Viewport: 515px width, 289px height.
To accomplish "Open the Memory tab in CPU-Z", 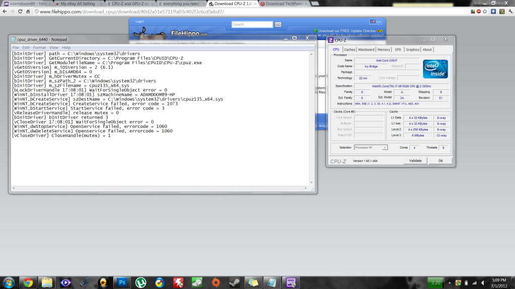I will tap(384, 50).
